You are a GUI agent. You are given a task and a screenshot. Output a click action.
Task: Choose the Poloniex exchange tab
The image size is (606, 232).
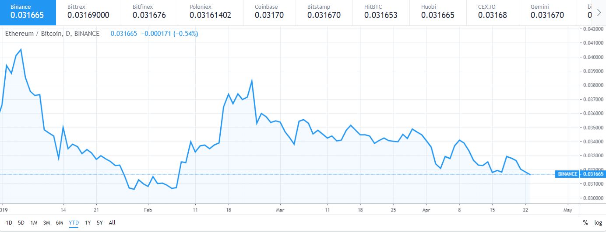pos(210,12)
